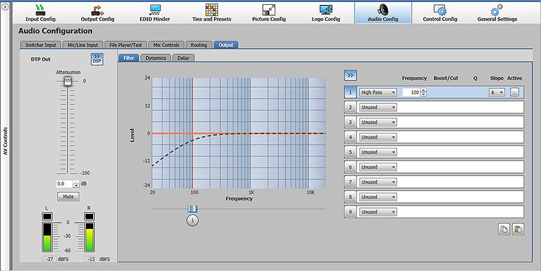This screenshot has width=541, height=271.
Task: Click the -27 dBFS left level readout
Action: pyautogui.click(x=50, y=259)
